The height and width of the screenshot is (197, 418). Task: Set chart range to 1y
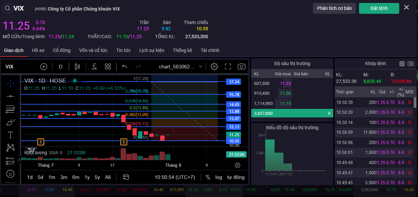[x=87, y=177]
